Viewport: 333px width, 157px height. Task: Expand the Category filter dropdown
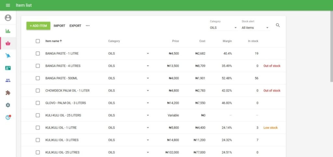click(223, 28)
